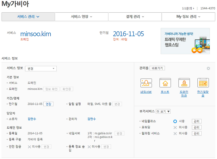Viewport: 217px width, 159px height.
Task: Click the 웹파킹 서비스 미사용 X icon
Action: 175,133
